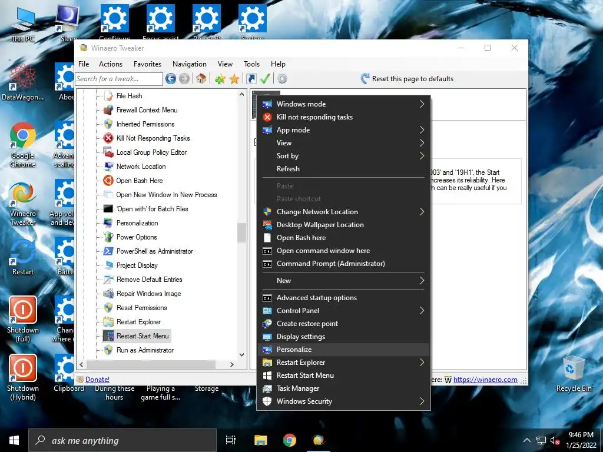Choose Restart Start Menu in context menu
This screenshot has height=452, width=603.
tap(343, 375)
